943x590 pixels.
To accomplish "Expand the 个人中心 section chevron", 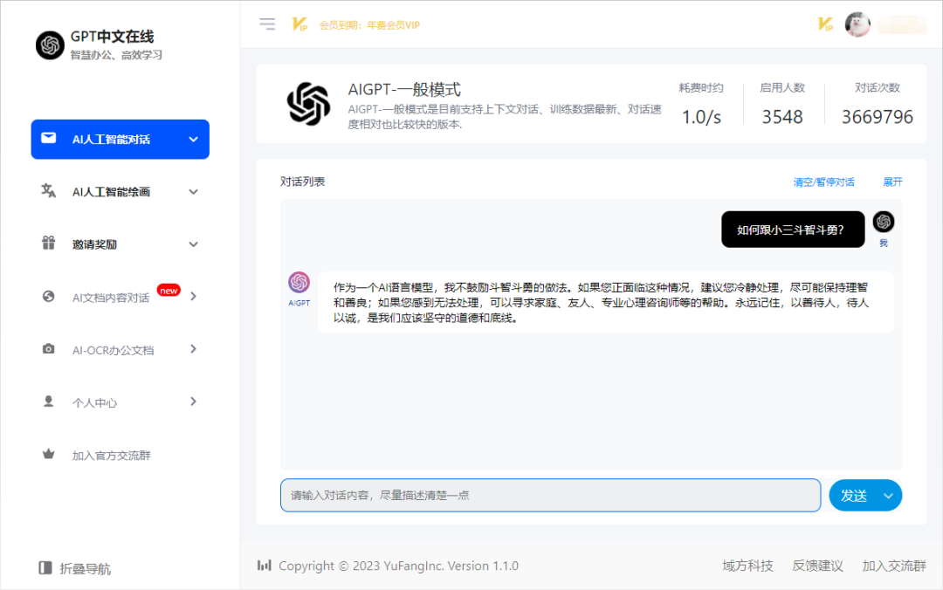I will pos(193,401).
